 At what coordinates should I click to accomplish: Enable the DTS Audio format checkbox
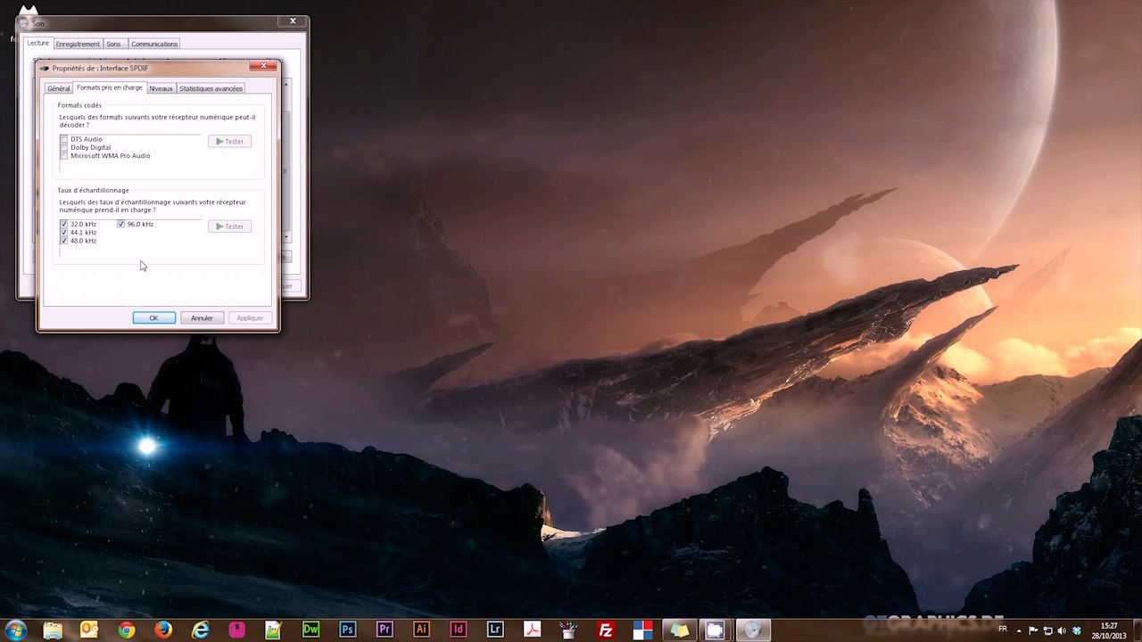[x=64, y=139]
